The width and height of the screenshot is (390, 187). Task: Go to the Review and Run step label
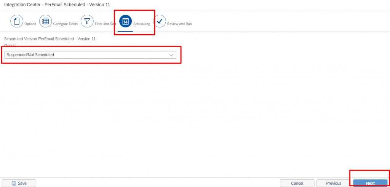179,24
